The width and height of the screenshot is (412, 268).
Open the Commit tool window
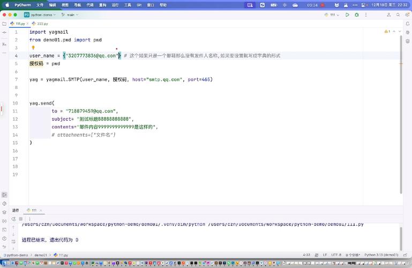tap(4, 33)
